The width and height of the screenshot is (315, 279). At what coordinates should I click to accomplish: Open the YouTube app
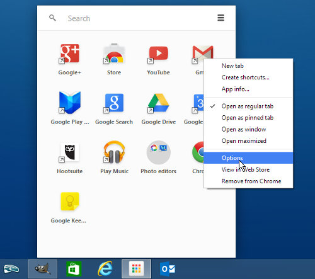pos(158,54)
